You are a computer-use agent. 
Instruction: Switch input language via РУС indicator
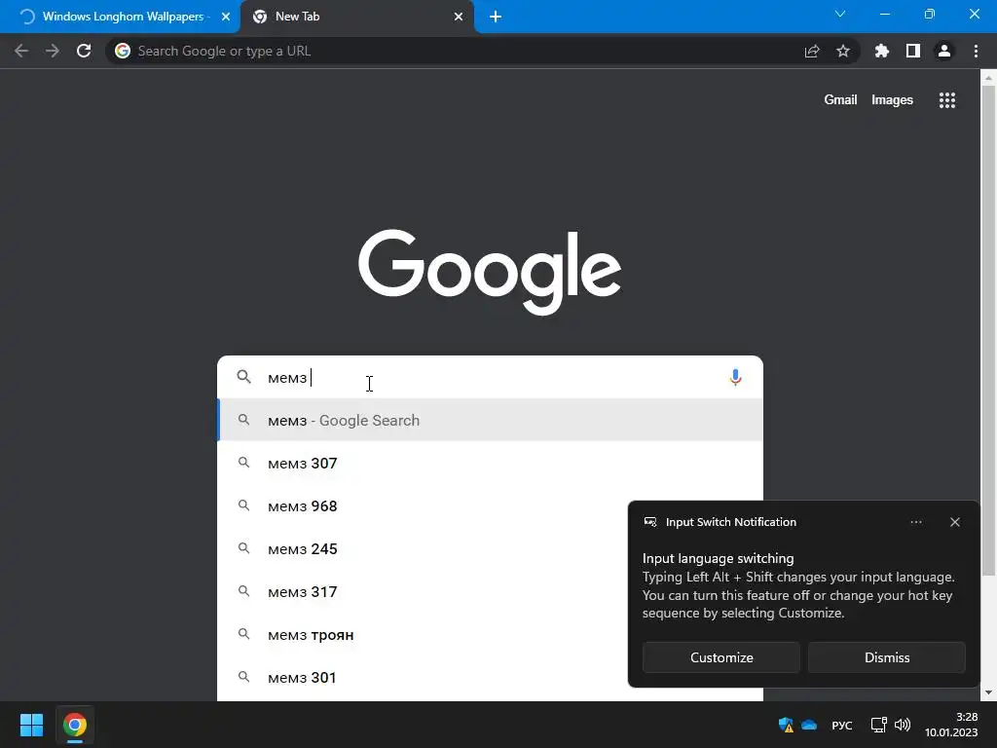click(x=842, y=725)
